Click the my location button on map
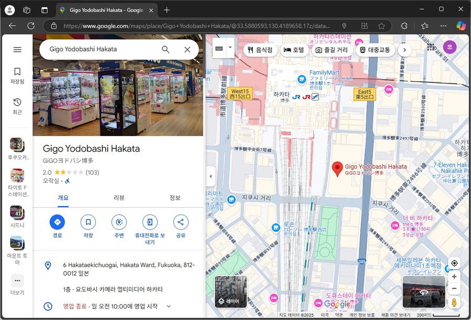 [x=454, y=263]
